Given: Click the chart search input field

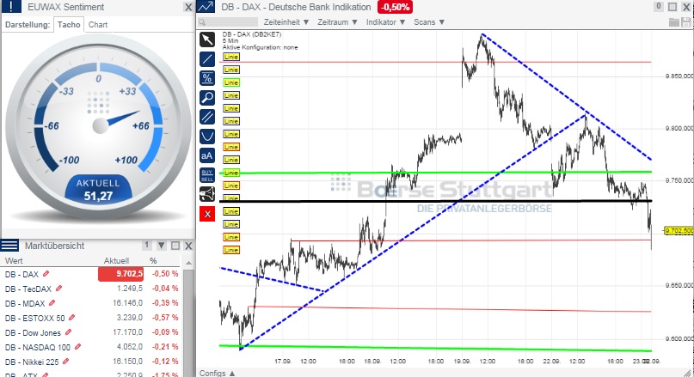Looking at the screenshot, I should (228, 22).
